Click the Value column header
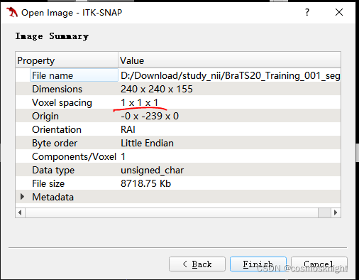This screenshot has width=359, height=280. click(x=229, y=60)
